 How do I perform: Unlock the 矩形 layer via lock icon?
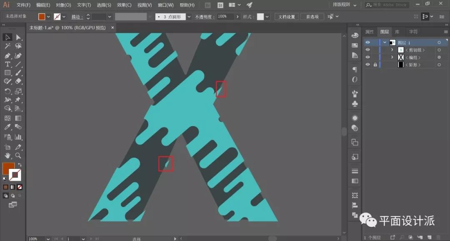pos(375,65)
